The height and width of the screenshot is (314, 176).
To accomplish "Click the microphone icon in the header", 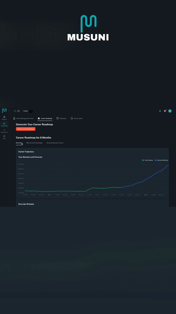I will click(160, 111).
